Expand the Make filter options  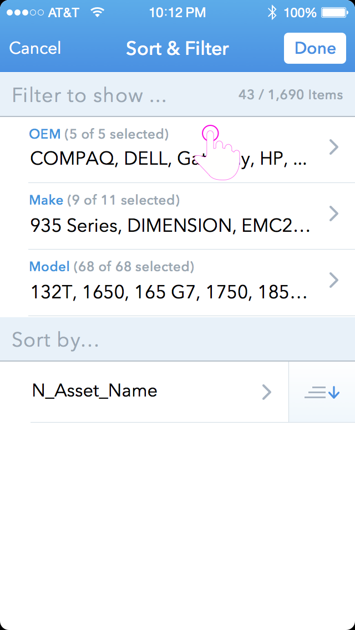333,214
